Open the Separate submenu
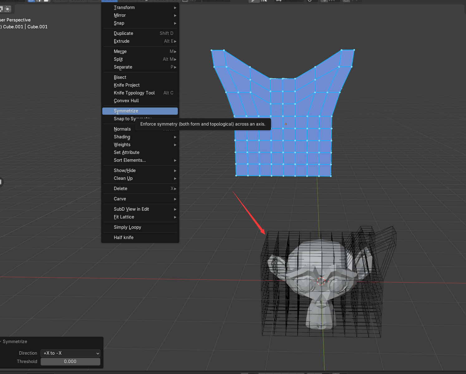Image resolution: width=466 pixels, height=374 pixels. point(140,67)
